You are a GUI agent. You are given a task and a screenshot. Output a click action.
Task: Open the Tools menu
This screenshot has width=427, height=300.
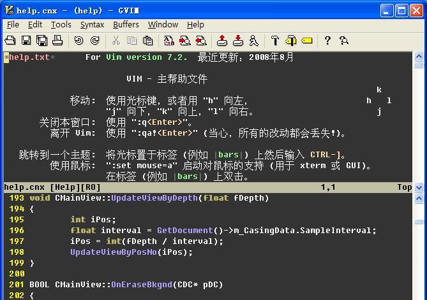(x=61, y=25)
